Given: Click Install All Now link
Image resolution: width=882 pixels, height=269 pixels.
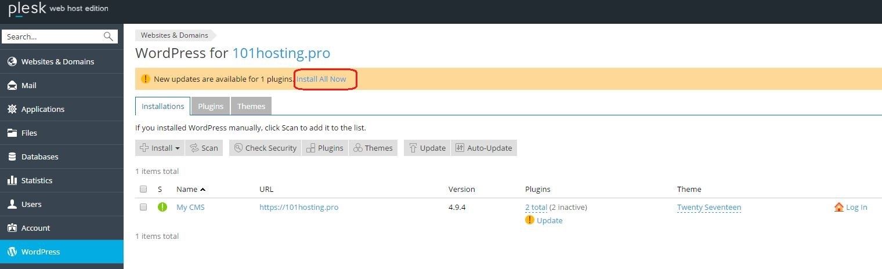Looking at the screenshot, I should (x=321, y=79).
